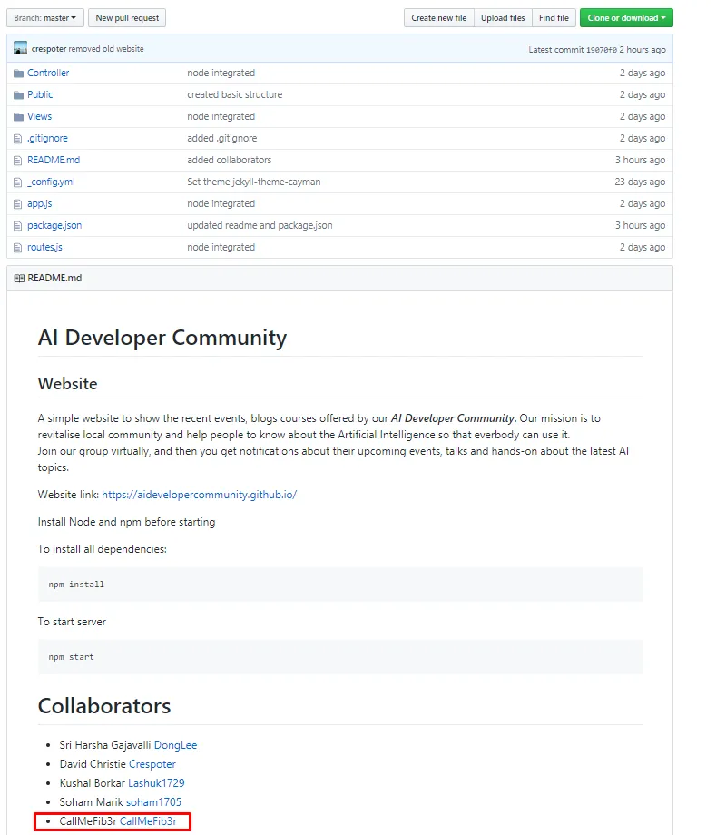The width and height of the screenshot is (726, 835).
Task: Click the 'To start server' text
Action: [72, 622]
